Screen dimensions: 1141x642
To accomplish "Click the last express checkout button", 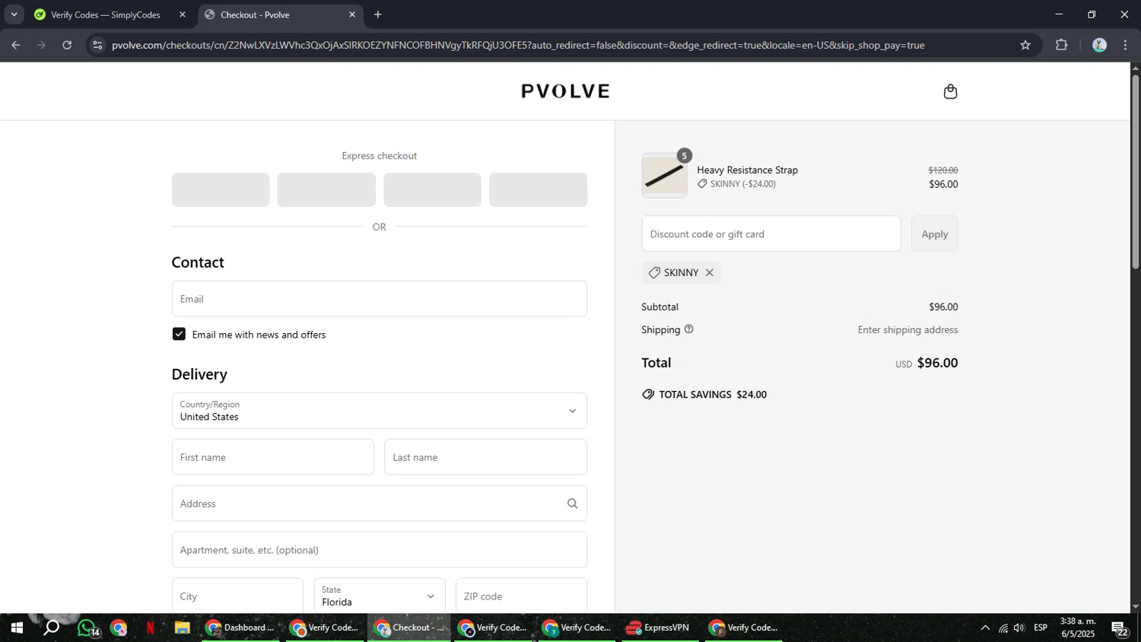I will [538, 189].
